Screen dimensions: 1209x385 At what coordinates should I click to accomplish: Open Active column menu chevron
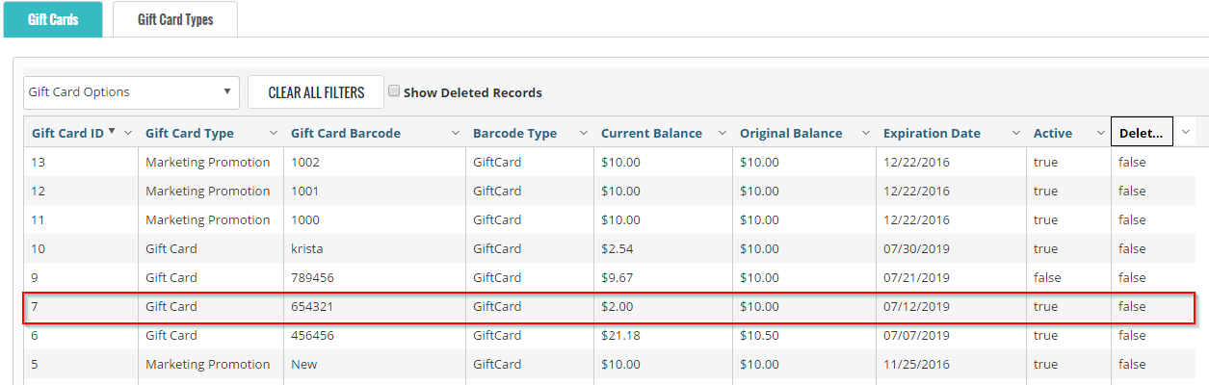[1100, 133]
